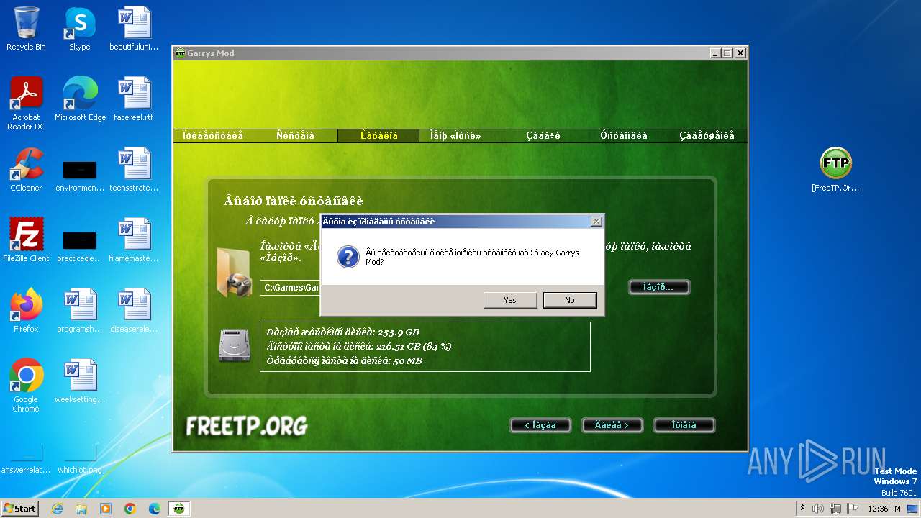Viewport: 921px width, 518px height.
Task: Open the Recycle Bin desktop icon
Action: [26, 29]
